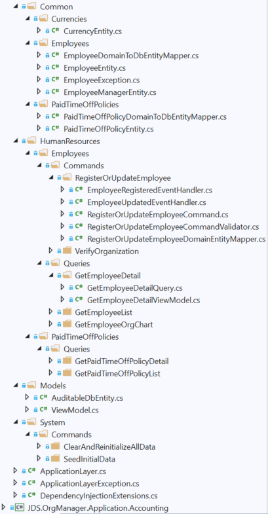Collapse the Common folder arrow
The height and width of the screenshot is (514, 268).
pos(16,7)
